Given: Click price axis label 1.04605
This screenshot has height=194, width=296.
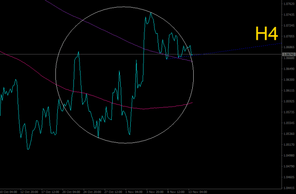Looking at the screenshot, I should point(289,177).
